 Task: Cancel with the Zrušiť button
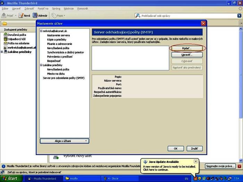[194, 149]
